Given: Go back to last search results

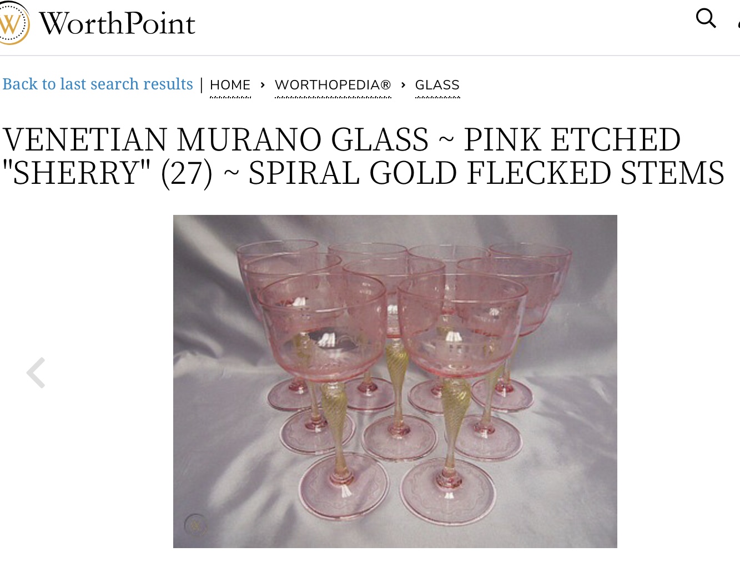Looking at the screenshot, I should [98, 84].
